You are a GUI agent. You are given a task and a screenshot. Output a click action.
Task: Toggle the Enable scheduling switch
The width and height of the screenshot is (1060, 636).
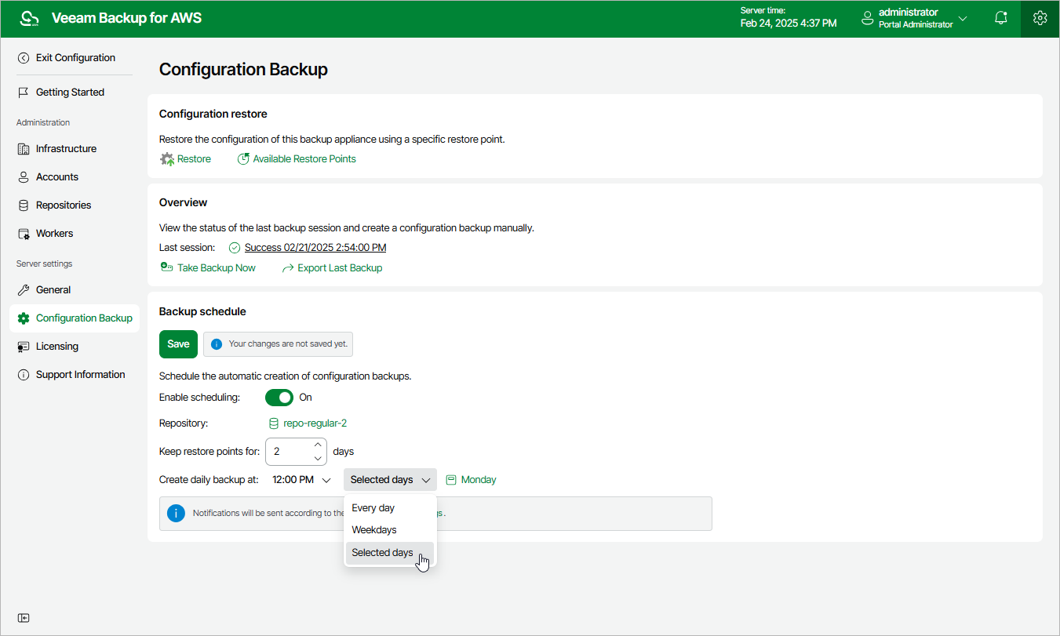pos(279,398)
